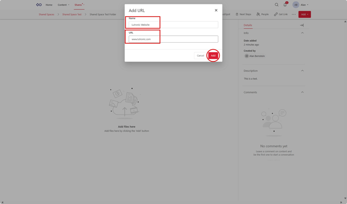Open the more options ellipsis menu
The width and height of the screenshot is (347, 204).
294,15
